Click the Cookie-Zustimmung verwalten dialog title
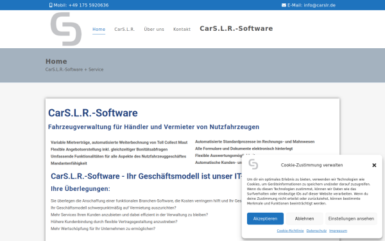The width and height of the screenshot is (385, 241). coord(312,165)
